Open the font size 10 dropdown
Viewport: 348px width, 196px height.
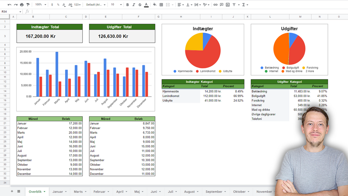point(116,5)
